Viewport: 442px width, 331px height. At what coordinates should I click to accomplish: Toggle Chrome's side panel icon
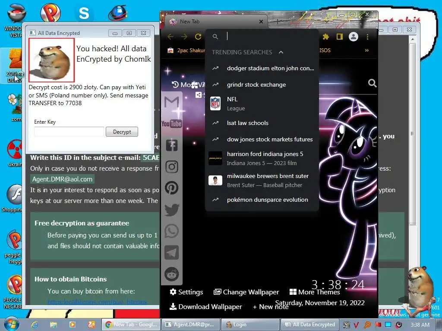340,37
